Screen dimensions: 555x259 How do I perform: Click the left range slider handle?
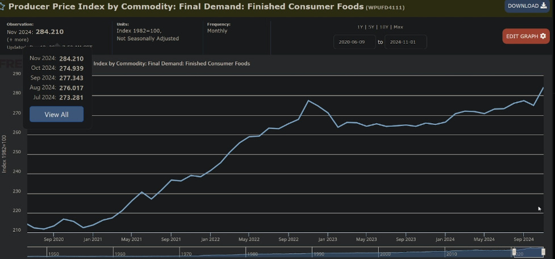(514, 252)
